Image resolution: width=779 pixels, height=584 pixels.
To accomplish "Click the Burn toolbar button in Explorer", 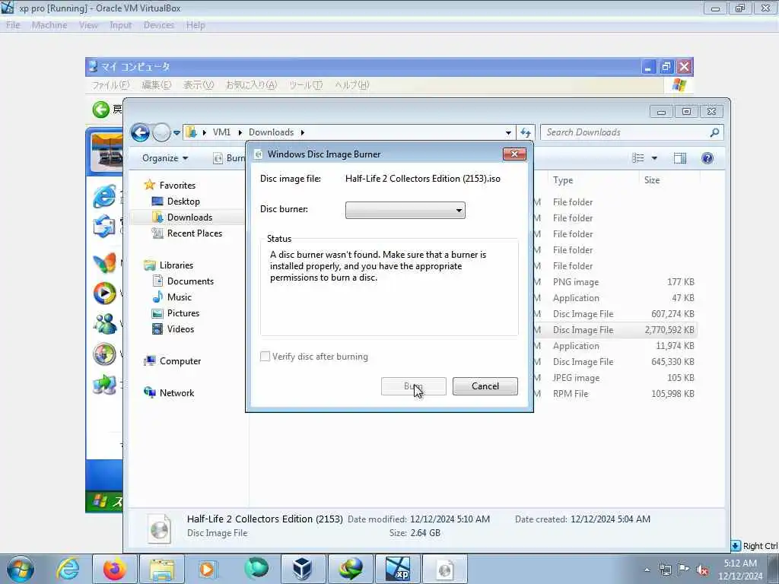I will pos(230,158).
